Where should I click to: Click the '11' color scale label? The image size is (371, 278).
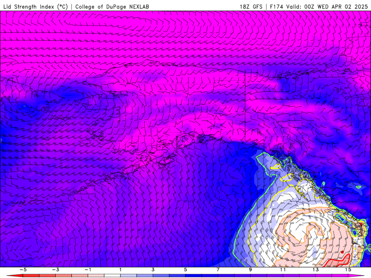tap(283, 270)
